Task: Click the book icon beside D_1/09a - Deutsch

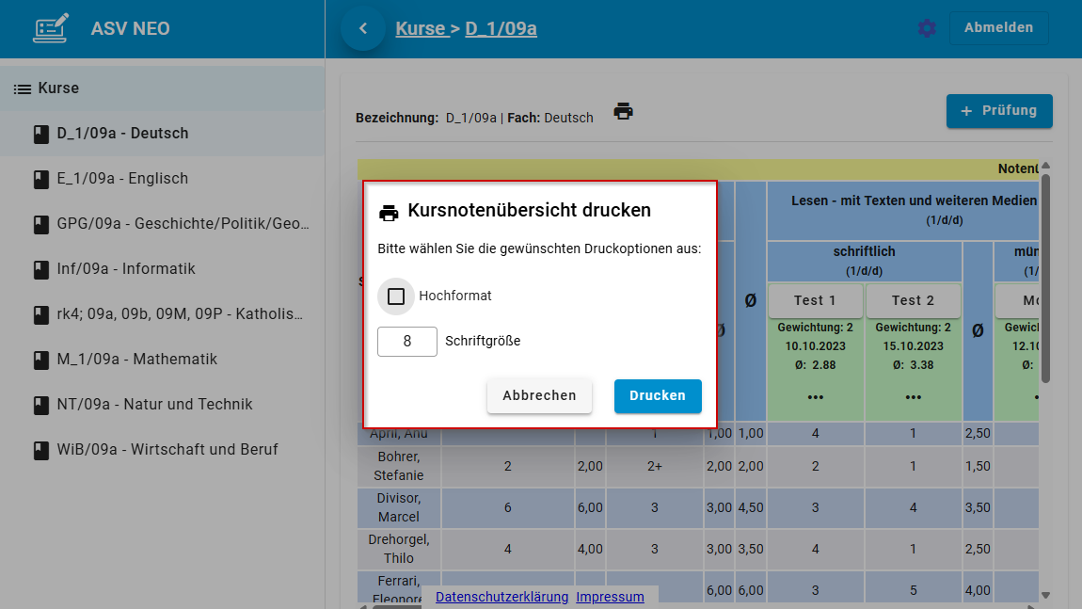Action: (x=40, y=133)
